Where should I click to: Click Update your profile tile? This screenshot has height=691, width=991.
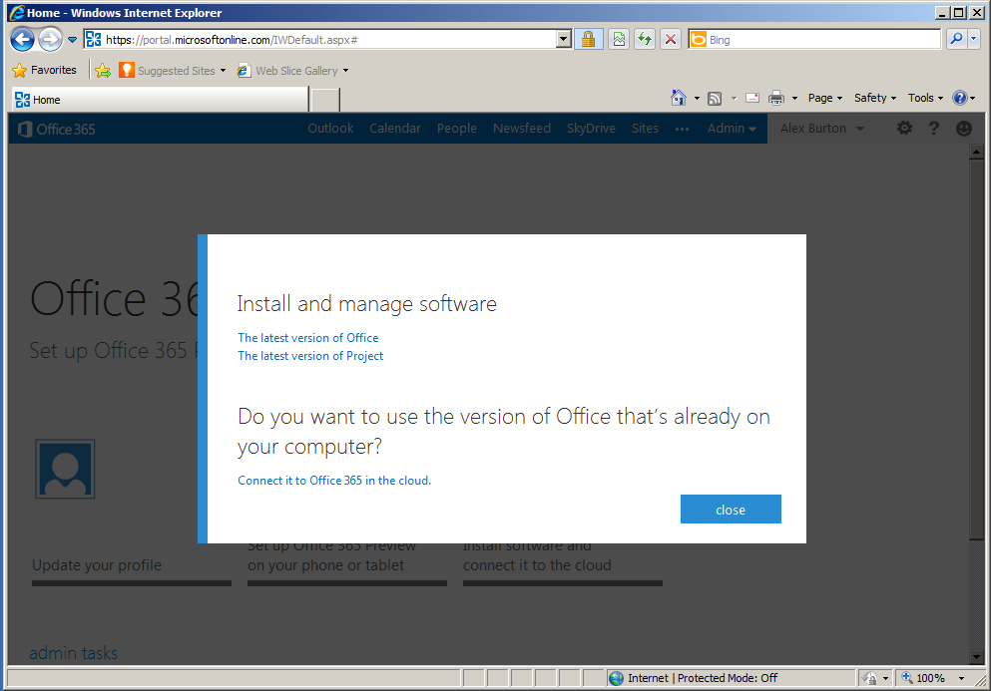(132, 567)
